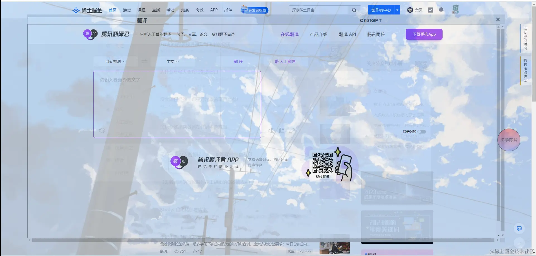Expand the 自动检测 source language dropdown
The height and width of the screenshot is (256, 536).
(115, 61)
